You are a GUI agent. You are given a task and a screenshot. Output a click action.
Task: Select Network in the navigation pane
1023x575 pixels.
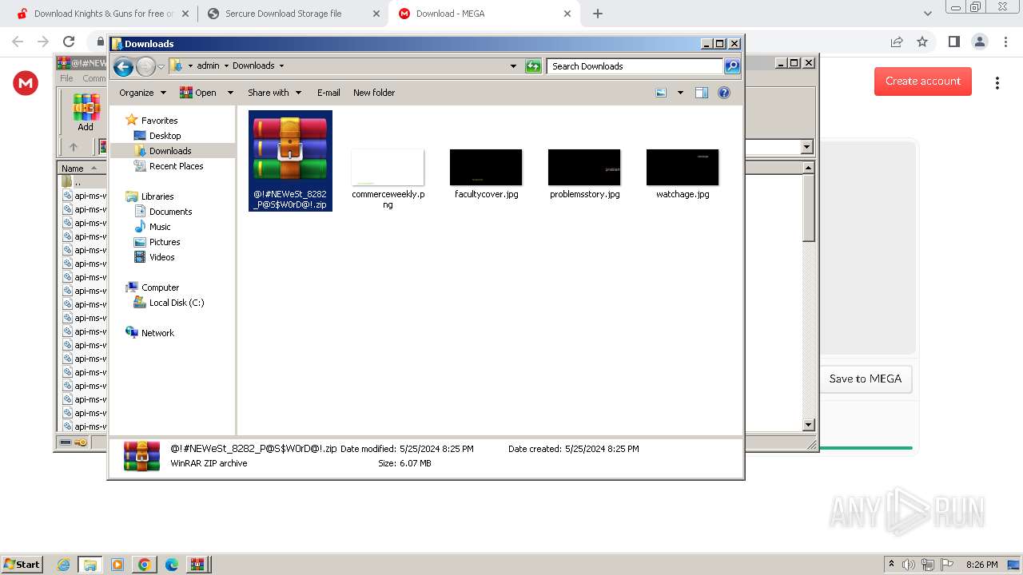tap(157, 333)
